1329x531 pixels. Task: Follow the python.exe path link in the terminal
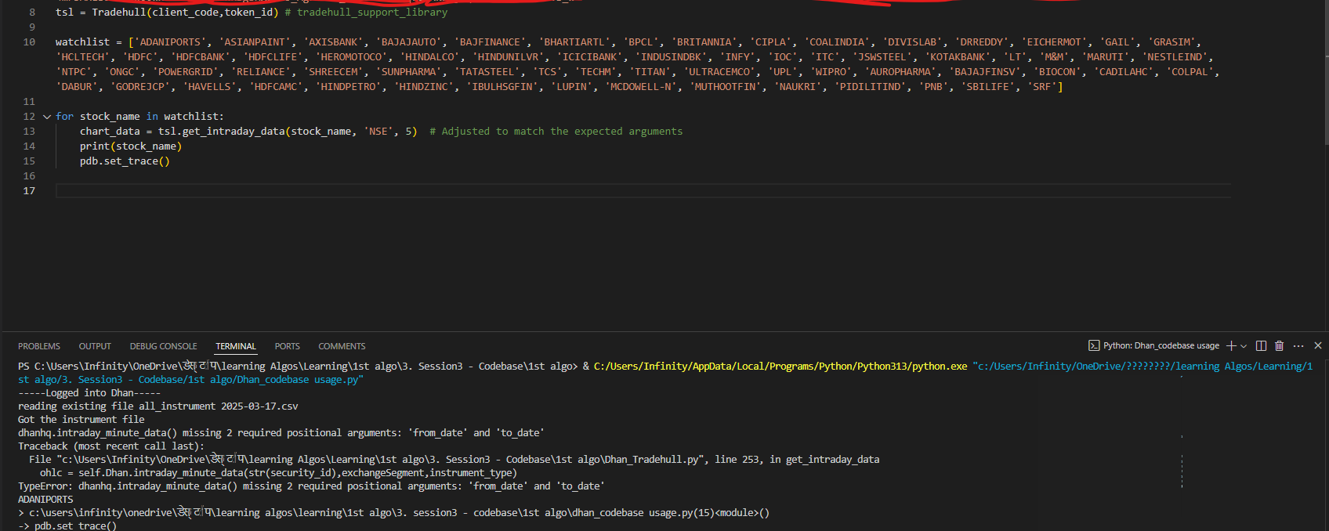(x=780, y=367)
